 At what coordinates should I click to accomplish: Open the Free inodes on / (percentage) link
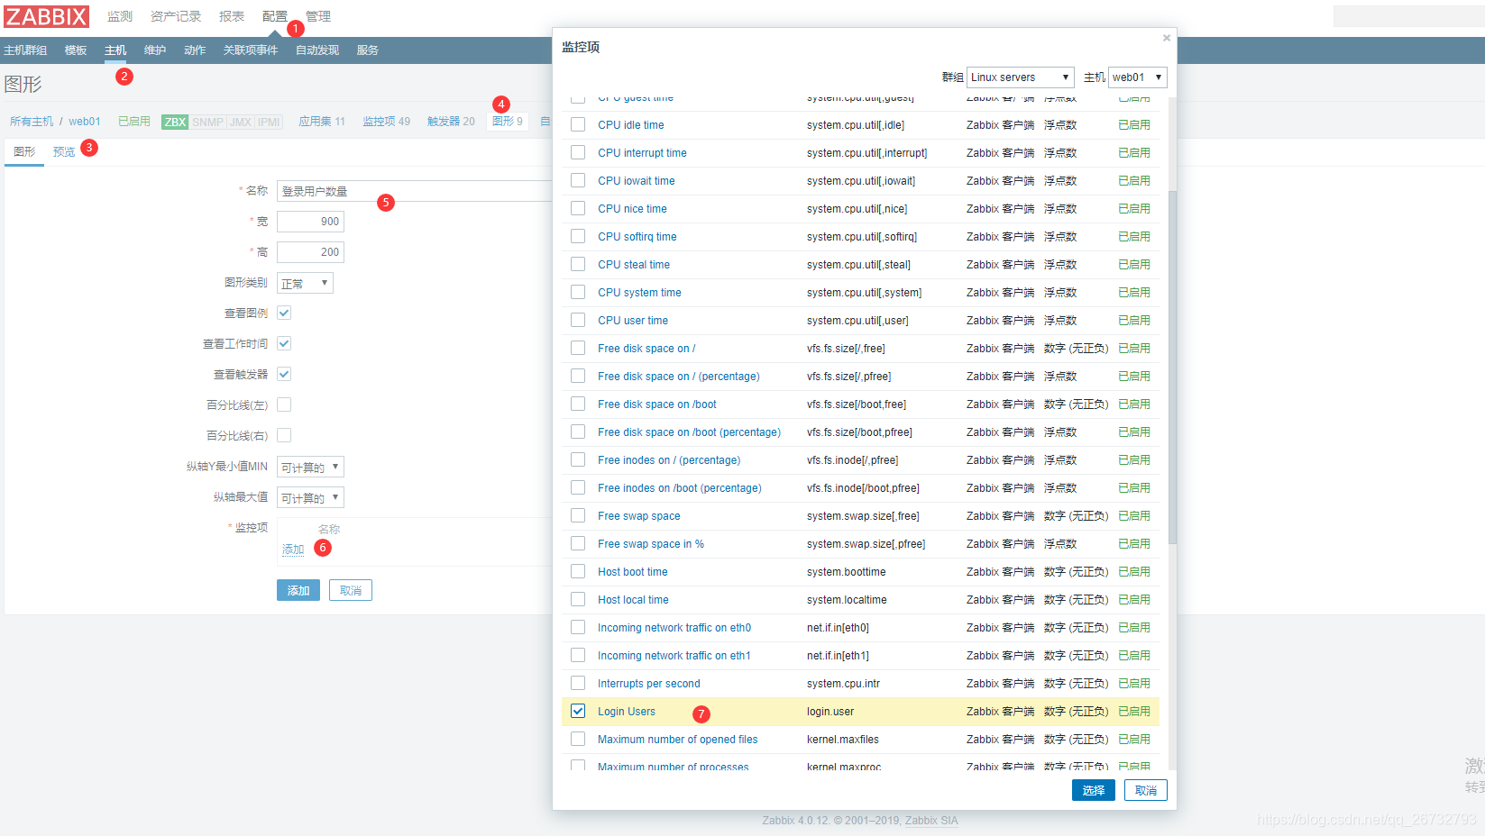pos(669,460)
